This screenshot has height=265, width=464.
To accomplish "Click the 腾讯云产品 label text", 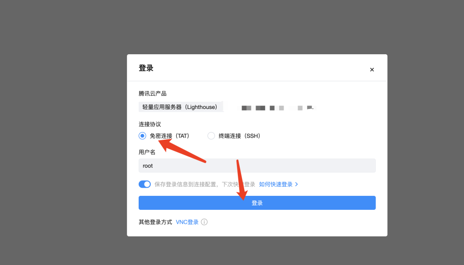I will (152, 94).
